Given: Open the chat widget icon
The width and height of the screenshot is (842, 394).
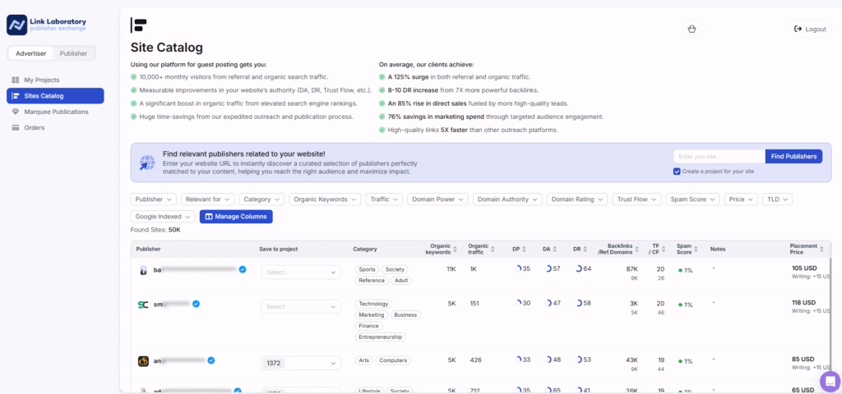Looking at the screenshot, I should click(x=830, y=381).
